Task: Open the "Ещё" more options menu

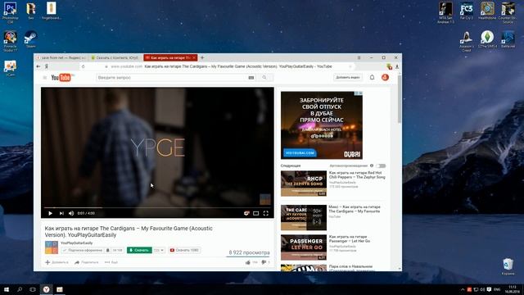Action: coord(111,262)
